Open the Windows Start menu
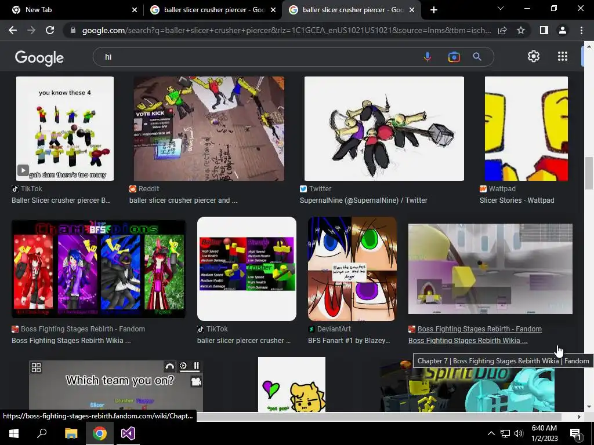The height and width of the screenshot is (445, 594). [x=14, y=433]
